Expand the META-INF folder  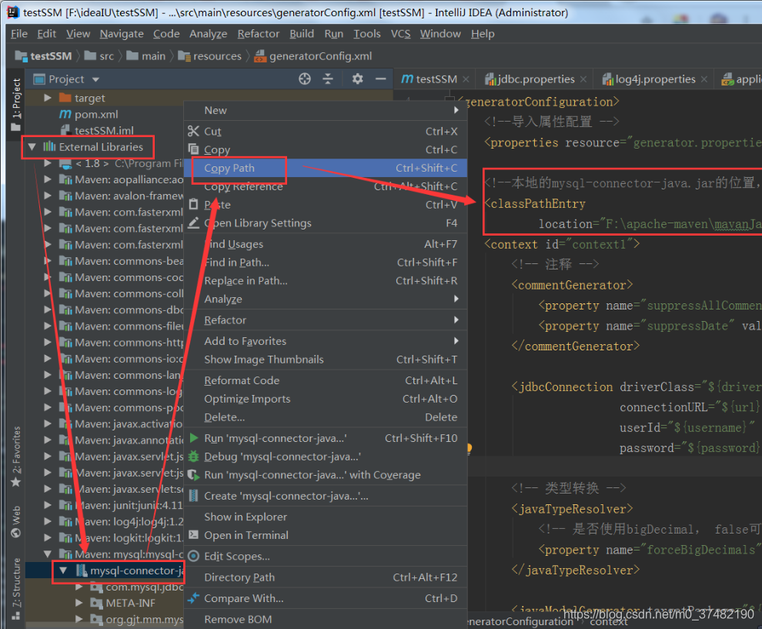(79, 603)
